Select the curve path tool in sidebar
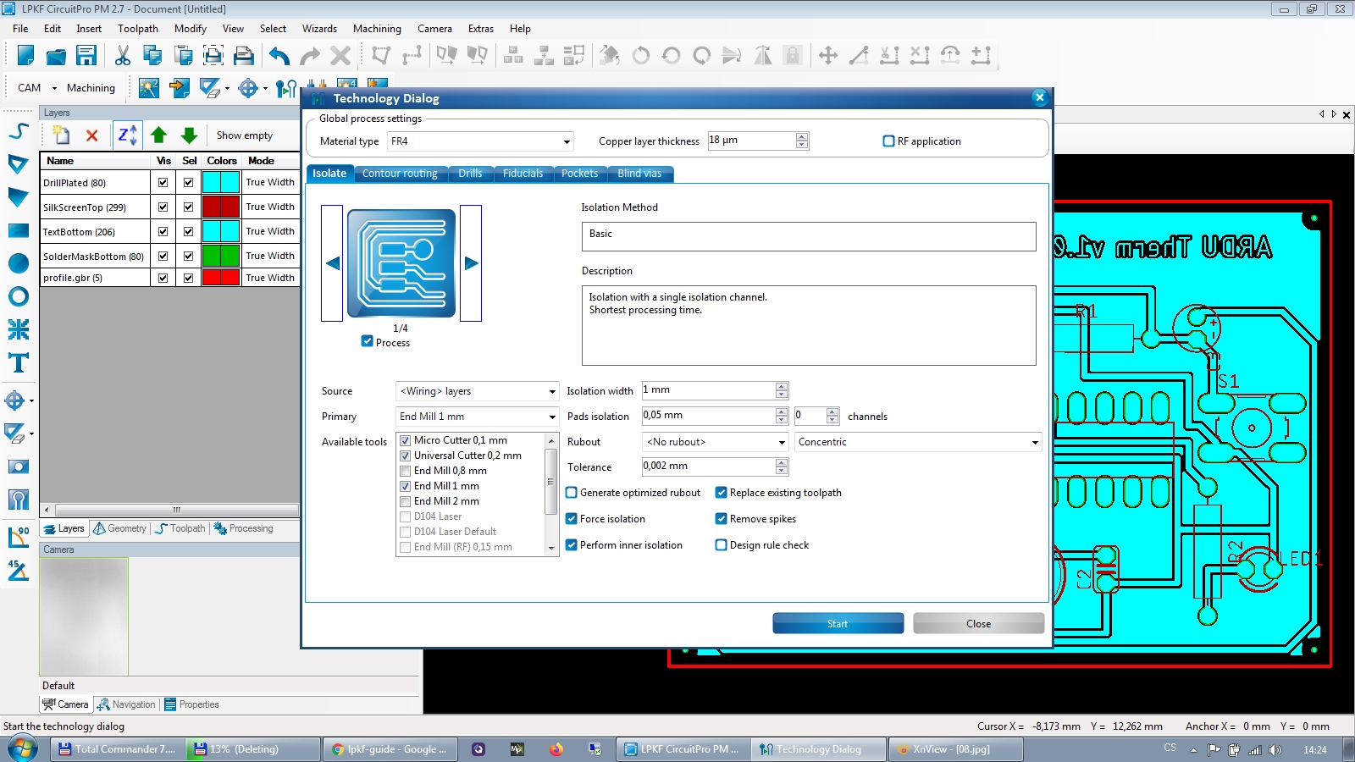This screenshot has width=1355, height=762. (19, 131)
